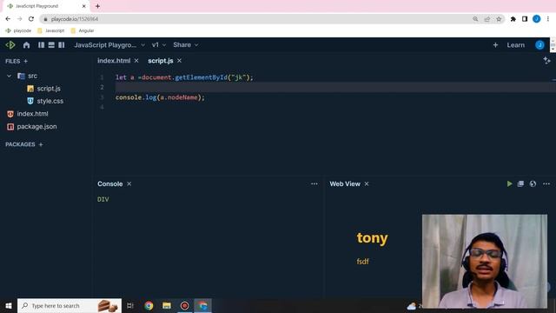Add a new file with FILES plus
Image resolution: width=556 pixels, height=313 pixels.
tap(25, 62)
